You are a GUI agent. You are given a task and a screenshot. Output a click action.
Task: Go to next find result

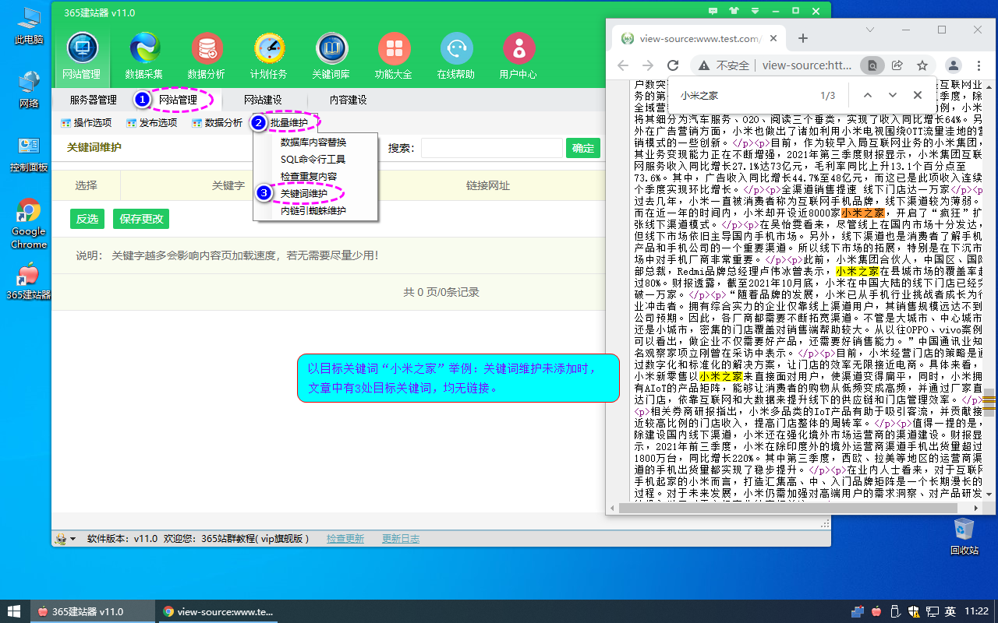pos(893,95)
